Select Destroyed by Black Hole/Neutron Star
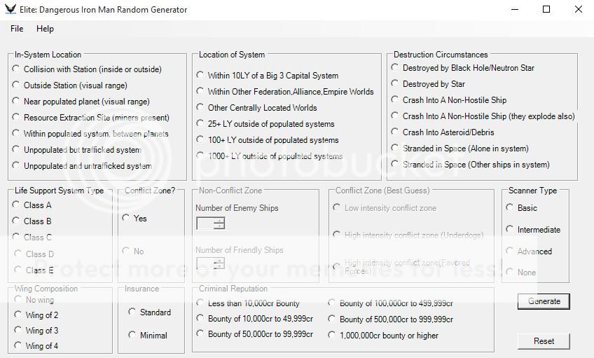 pos(463,68)
